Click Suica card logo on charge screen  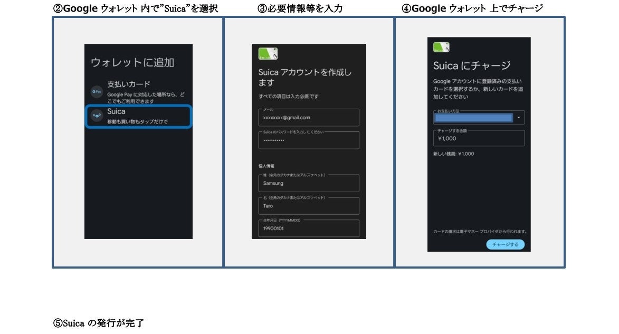pyautogui.click(x=441, y=47)
